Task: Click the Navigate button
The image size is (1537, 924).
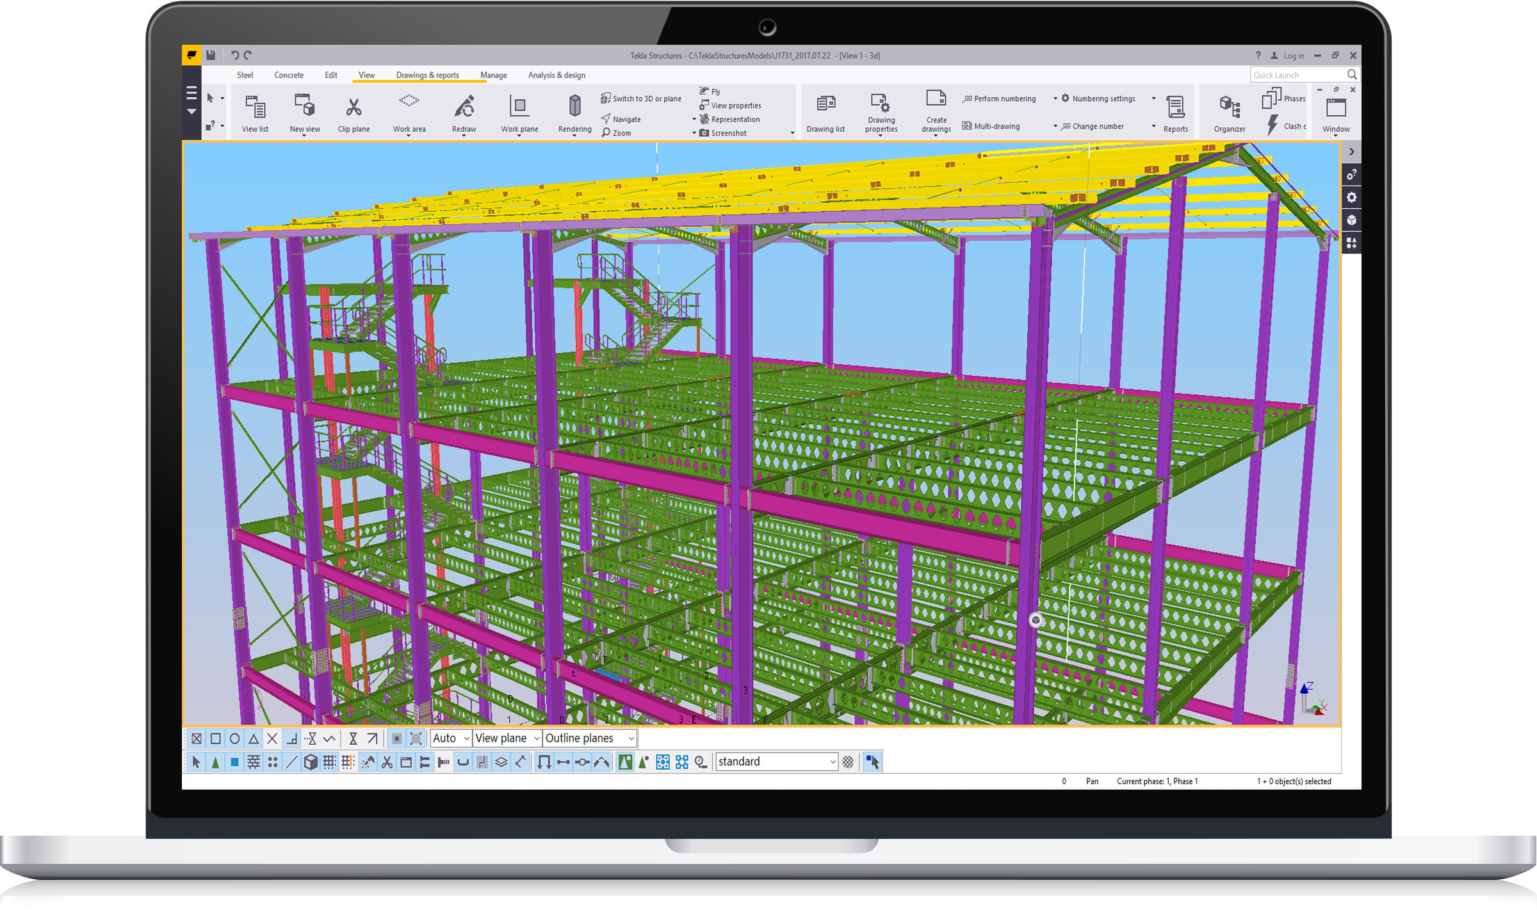Action: pos(621,119)
